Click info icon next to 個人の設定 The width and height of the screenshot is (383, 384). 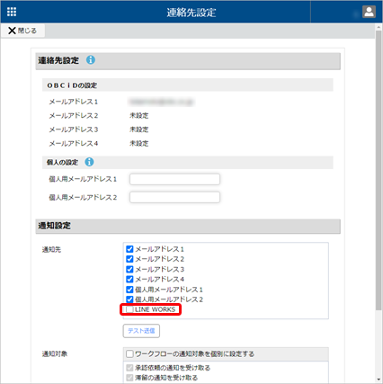tap(89, 162)
